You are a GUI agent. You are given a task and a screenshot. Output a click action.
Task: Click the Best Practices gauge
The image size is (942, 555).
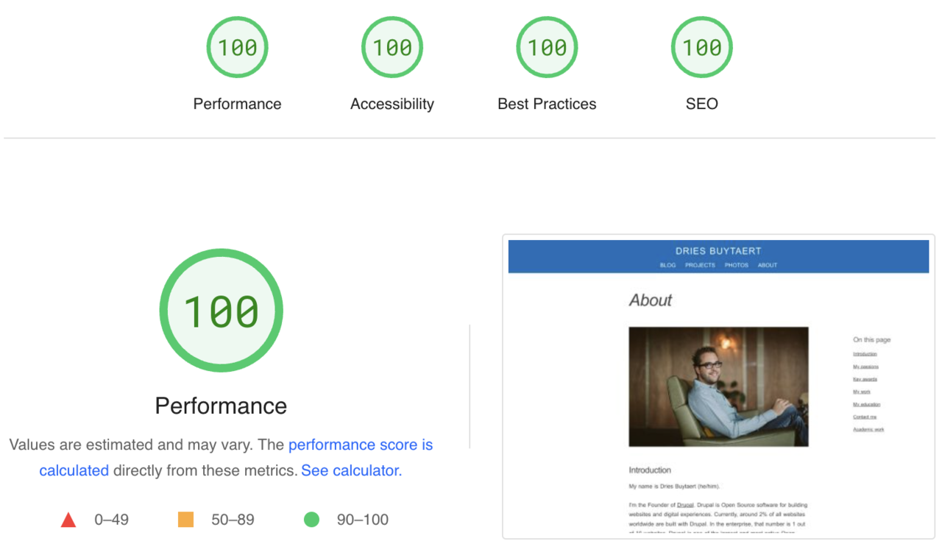click(547, 47)
